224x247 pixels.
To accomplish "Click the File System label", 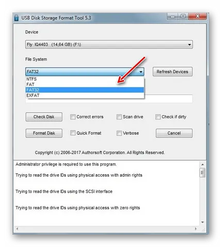I will pyautogui.click(x=36, y=59).
